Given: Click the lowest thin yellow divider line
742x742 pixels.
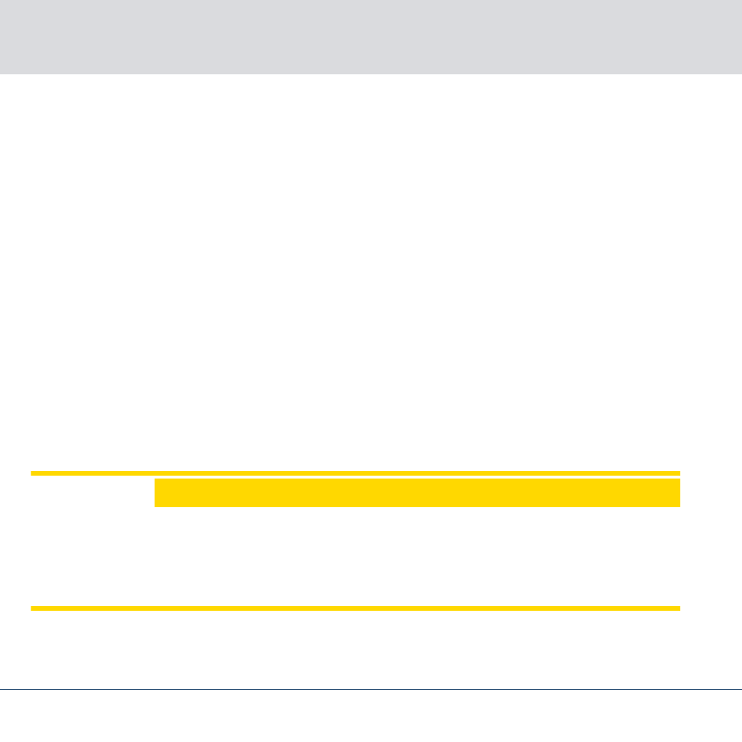Looking at the screenshot, I should point(355,608).
